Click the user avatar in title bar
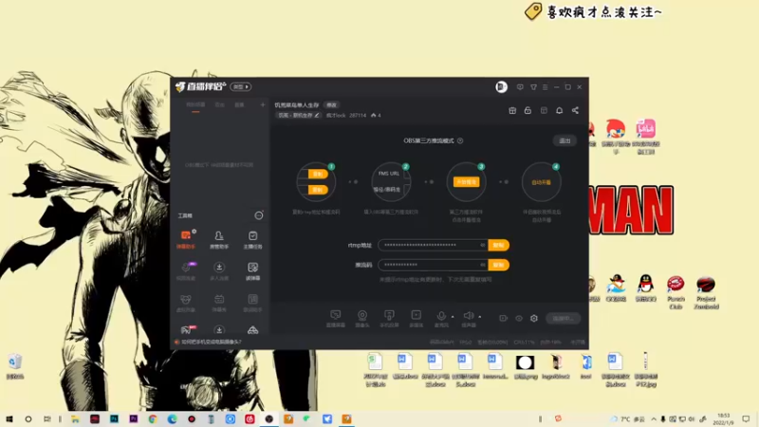Viewport: 759px width, 427px height. pos(501,86)
